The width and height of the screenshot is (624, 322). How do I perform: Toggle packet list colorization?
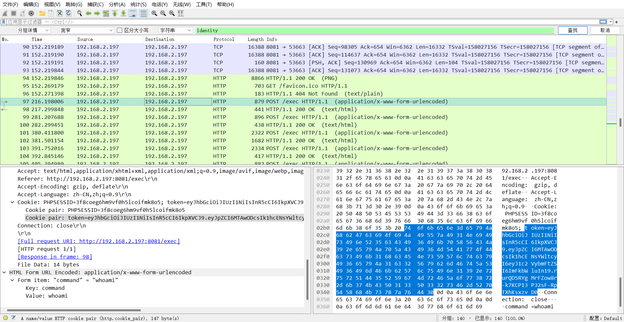pos(143,13)
